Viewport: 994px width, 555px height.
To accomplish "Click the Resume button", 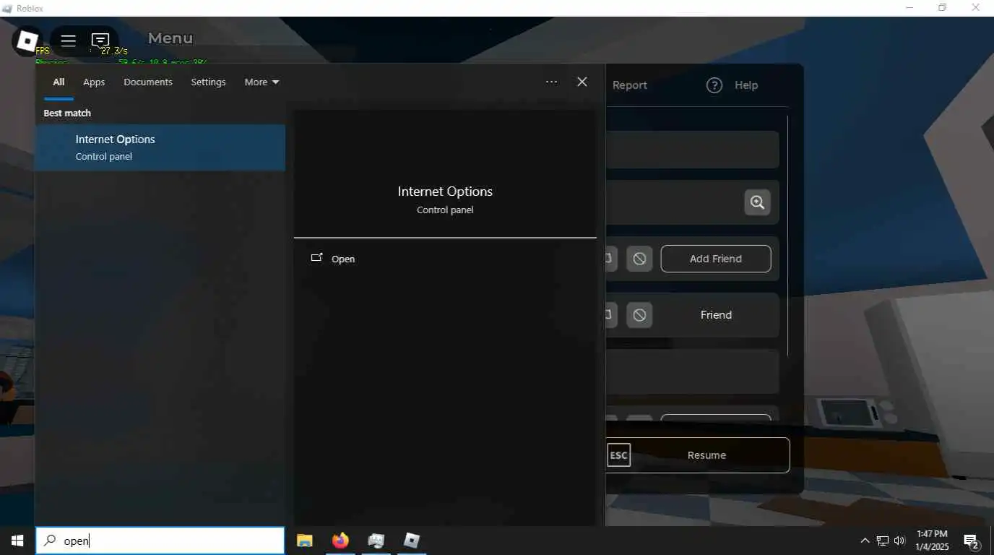I will (x=706, y=455).
